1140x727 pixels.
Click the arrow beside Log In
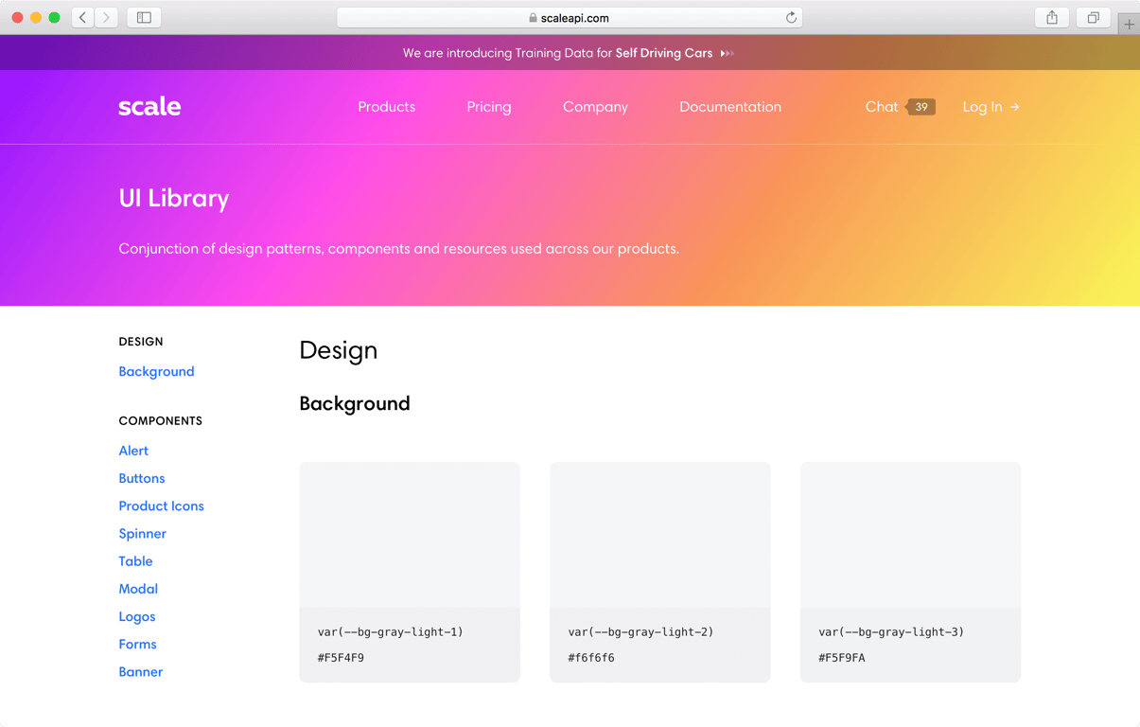(x=1015, y=107)
